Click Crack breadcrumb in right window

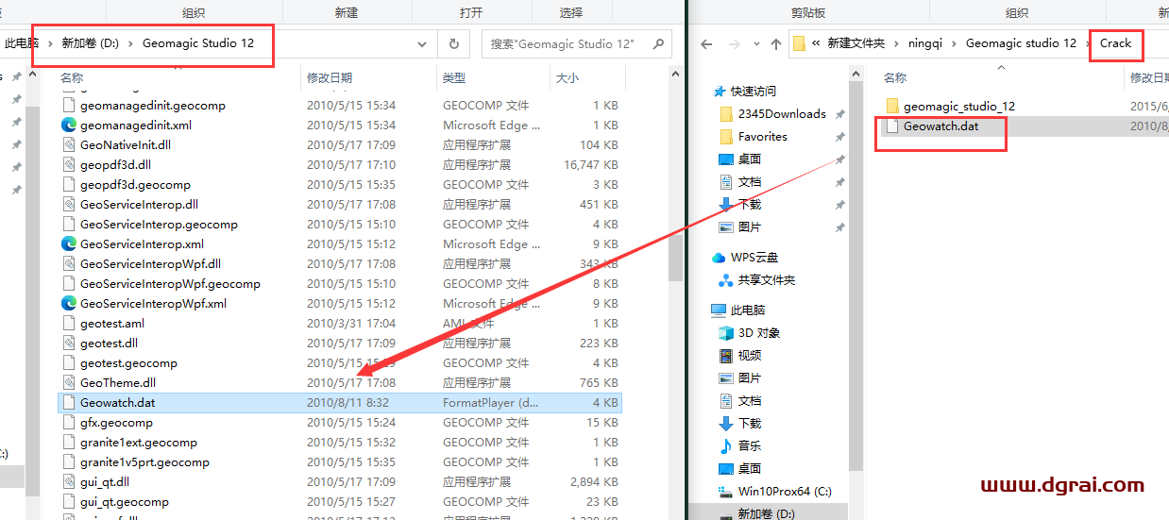click(1115, 43)
